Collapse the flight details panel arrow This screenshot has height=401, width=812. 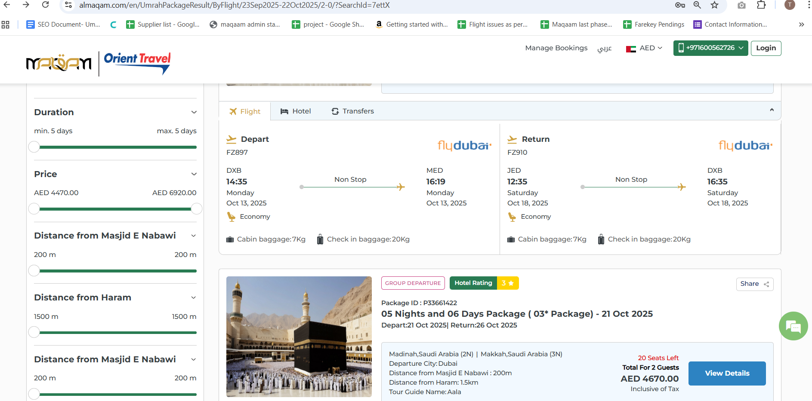coord(772,110)
